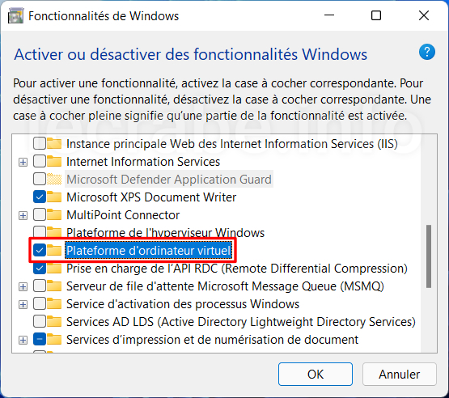
Task: Uncheck Microsoft XPS Document Writer checkbox
Action: (40, 197)
